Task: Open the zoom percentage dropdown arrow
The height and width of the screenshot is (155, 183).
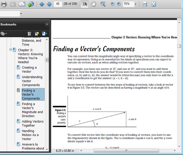Action: click(x=135, y=4)
